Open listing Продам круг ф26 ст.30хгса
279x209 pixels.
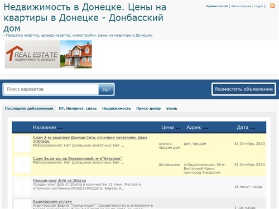pos(59,181)
